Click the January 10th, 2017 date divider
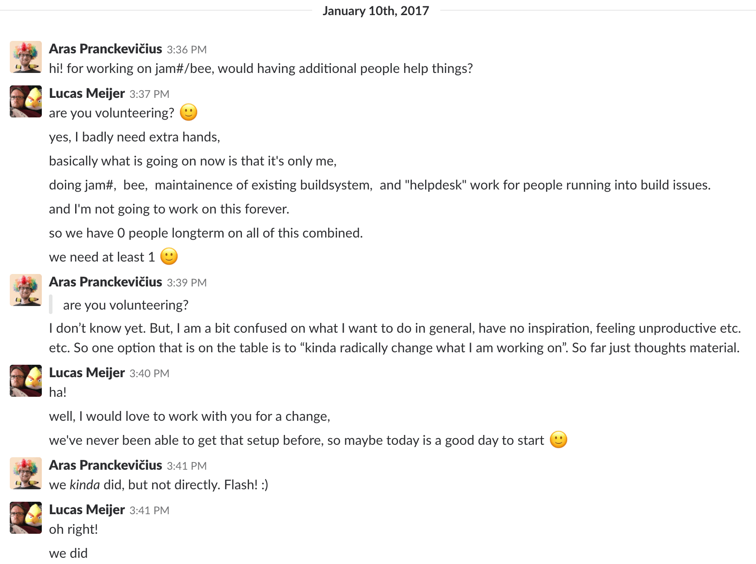Viewport: 756px width, 564px height. 376,11
